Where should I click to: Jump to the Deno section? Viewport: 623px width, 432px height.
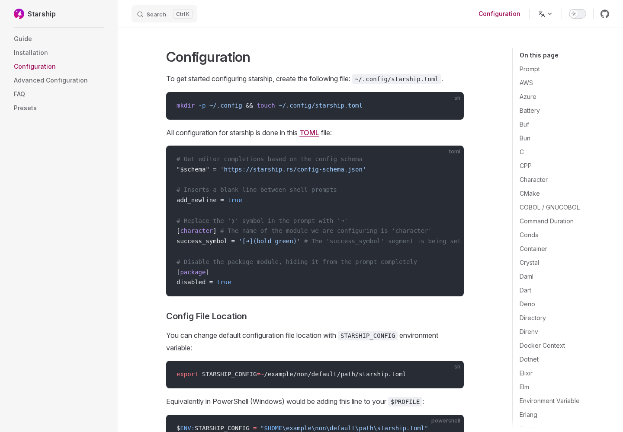point(527,304)
